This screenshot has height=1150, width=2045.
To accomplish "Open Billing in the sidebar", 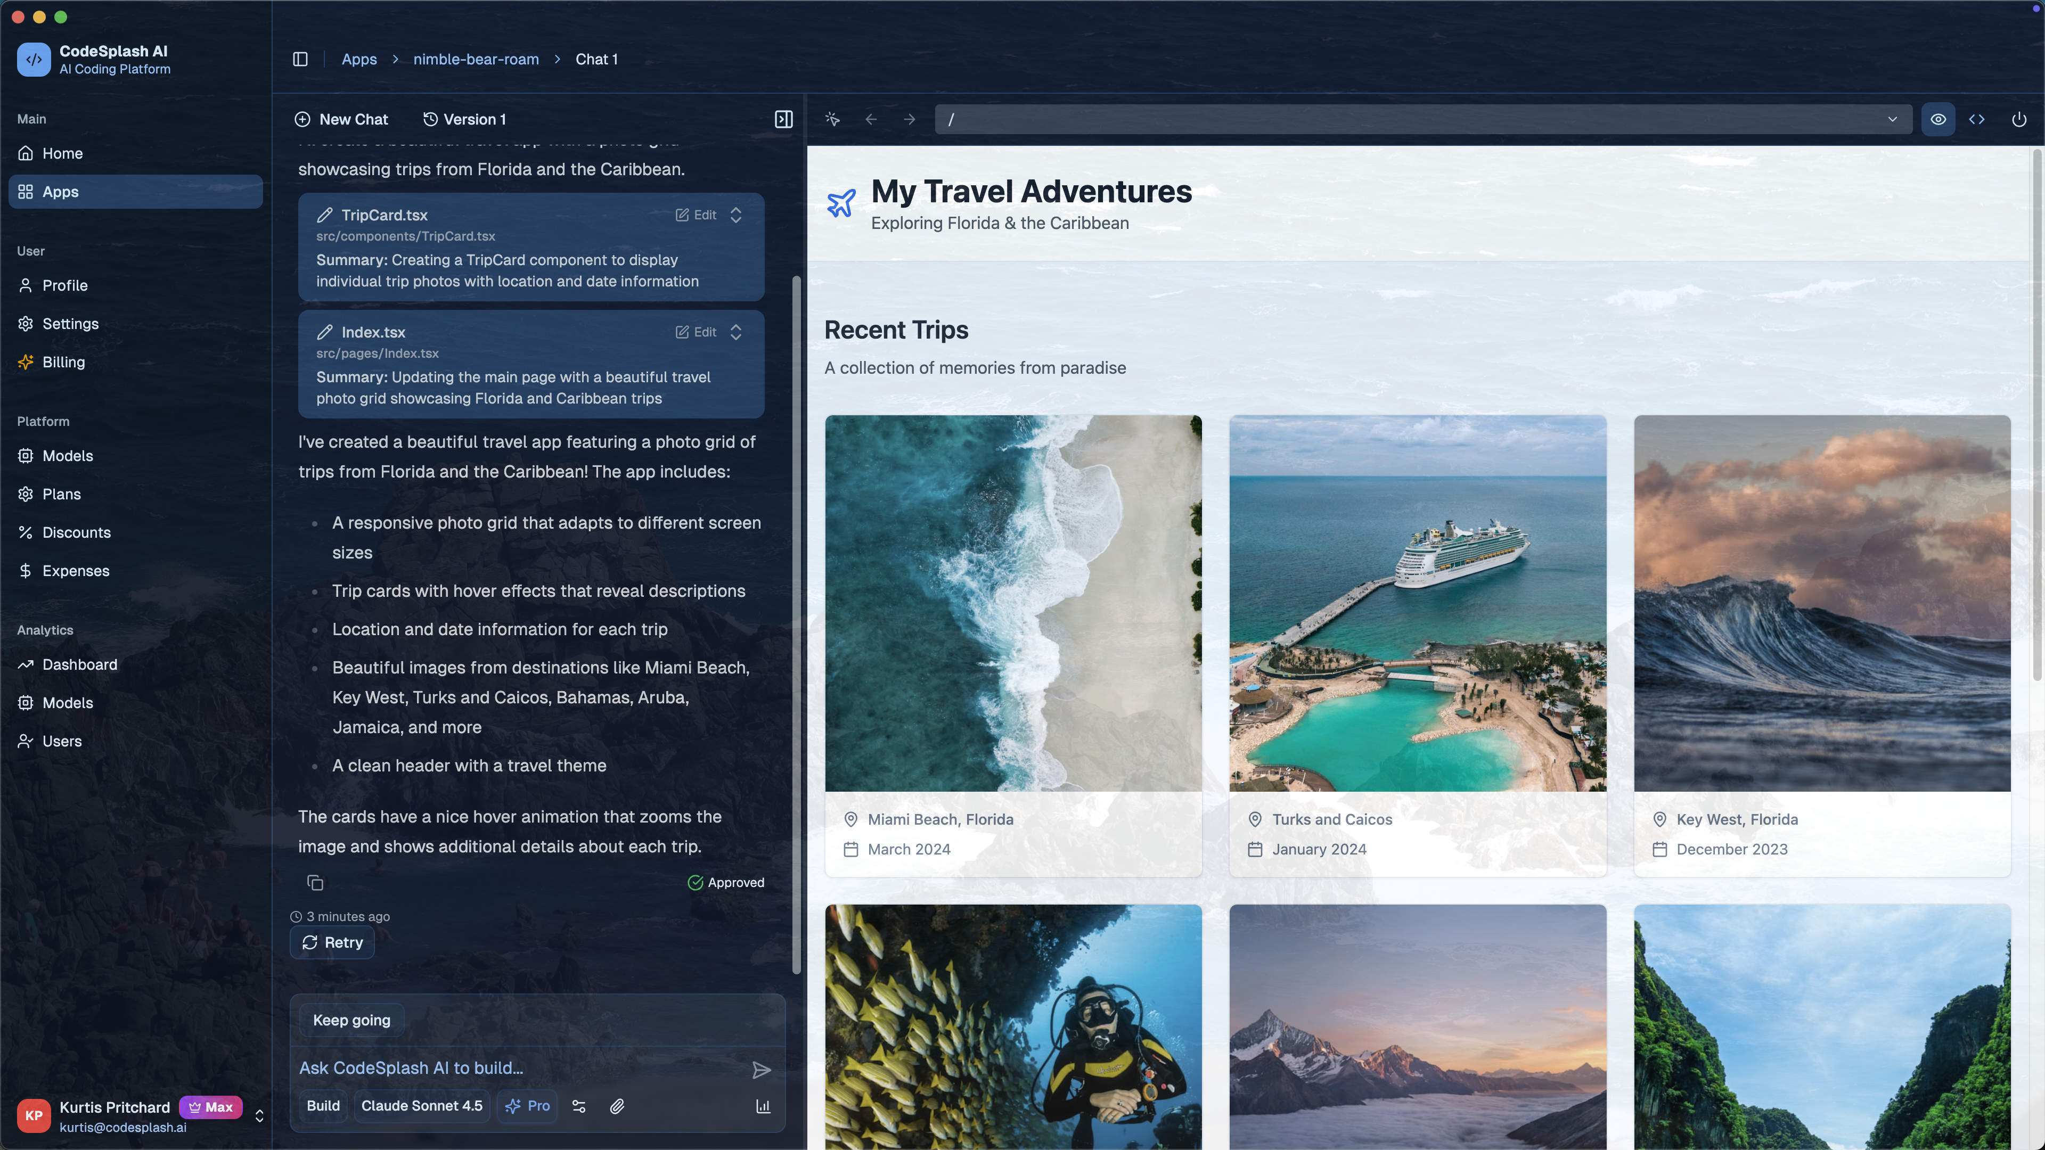I will click(x=63, y=362).
